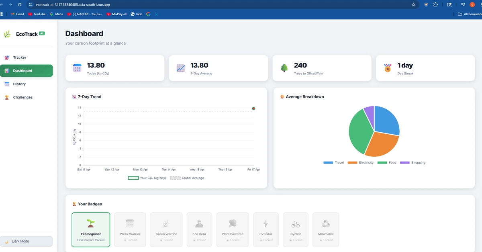This screenshot has height=252, width=482.
Task: Toggle Your CO₂ dataset in chart legend
Action: point(147,178)
